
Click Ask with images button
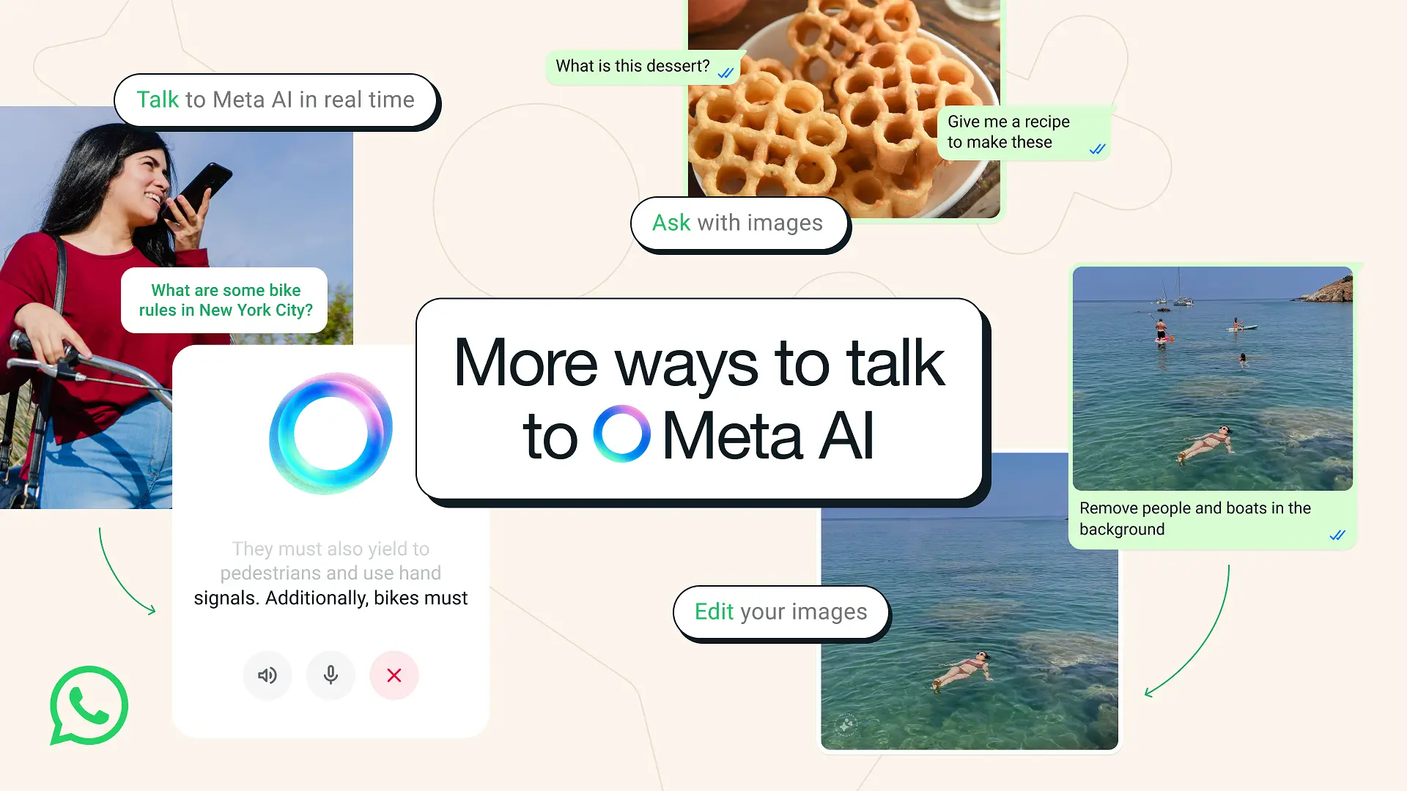coord(737,223)
